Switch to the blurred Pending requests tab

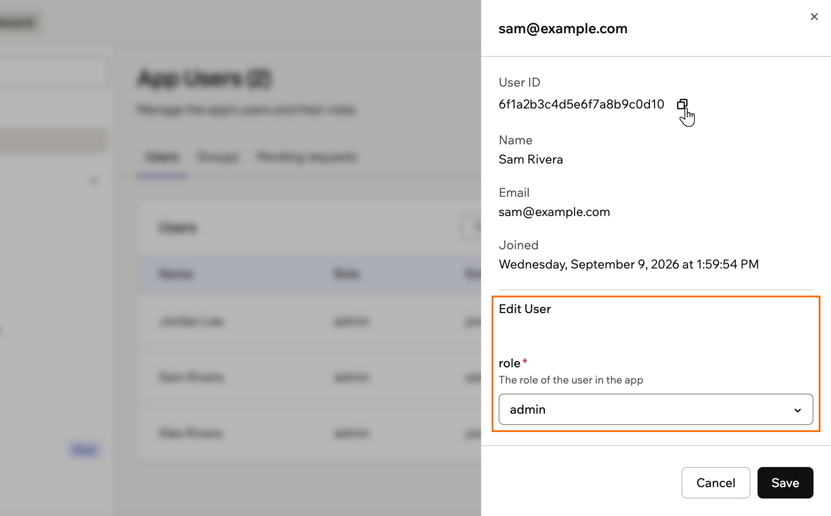point(307,157)
